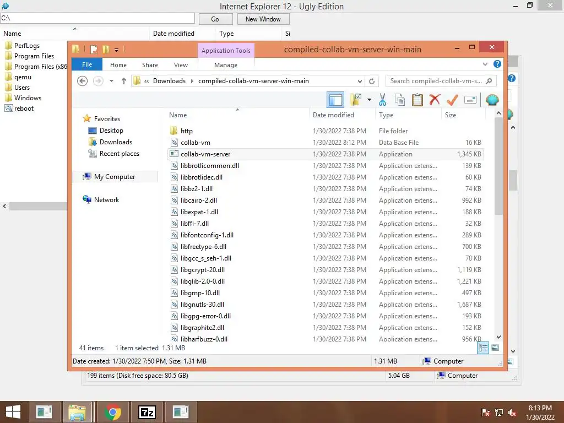Click the Application Tools contextual tab
The height and width of the screenshot is (423, 564).
pos(226,51)
